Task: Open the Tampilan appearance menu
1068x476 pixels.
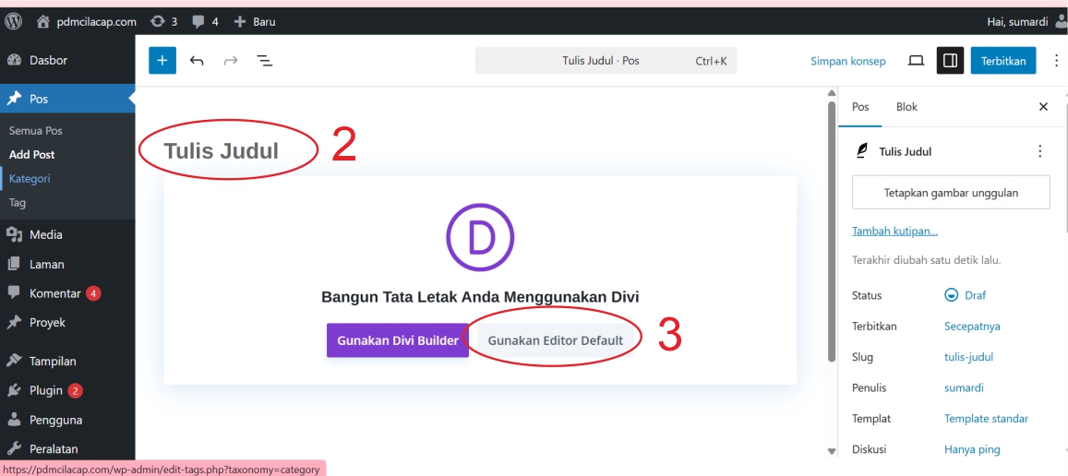Action: (x=67, y=361)
